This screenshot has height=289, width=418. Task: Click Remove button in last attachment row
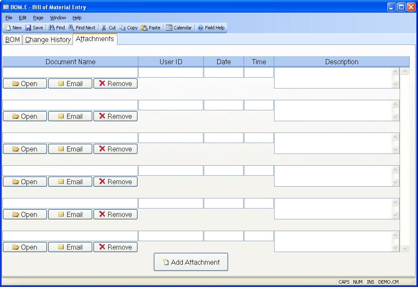click(x=115, y=247)
